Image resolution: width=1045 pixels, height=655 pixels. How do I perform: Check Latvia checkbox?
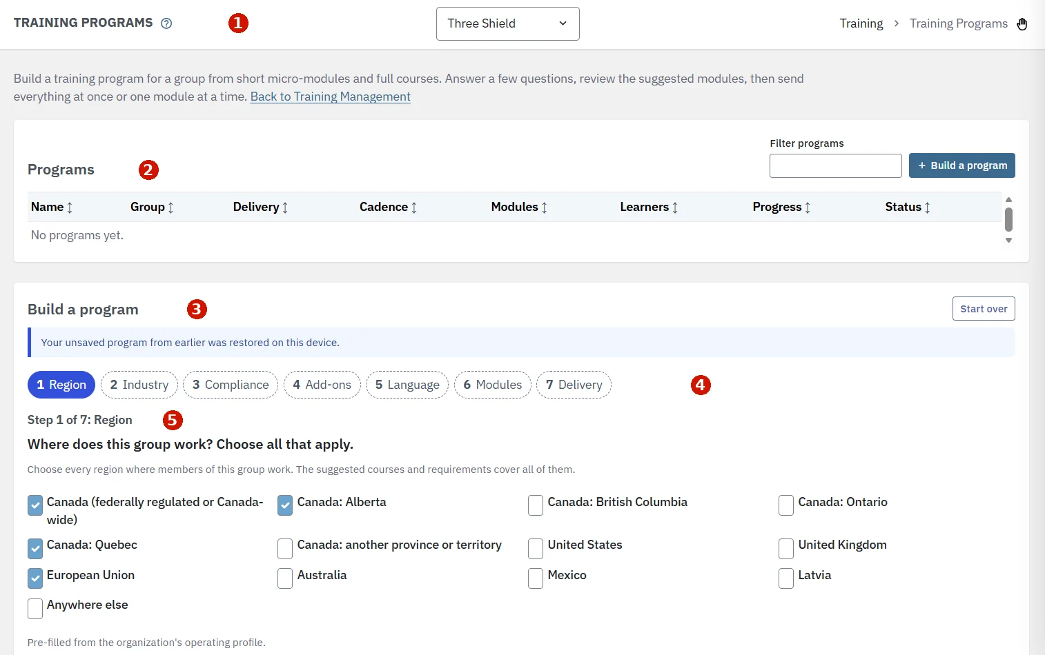(x=786, y=578)
